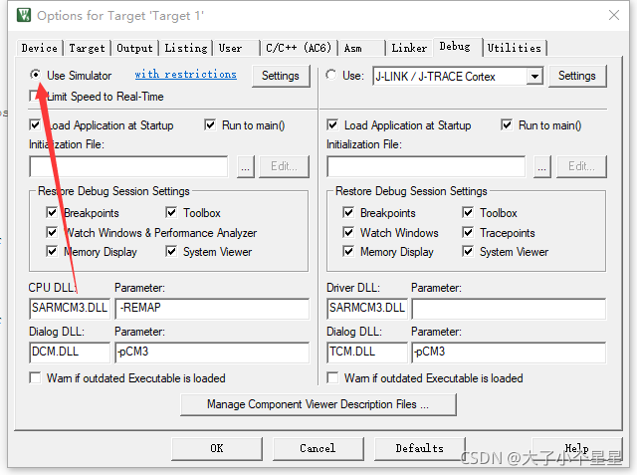Switch to the Utilities tab
Image resolution: width=637 pixels, height=475 pixels.
click(x=515, y=48)
